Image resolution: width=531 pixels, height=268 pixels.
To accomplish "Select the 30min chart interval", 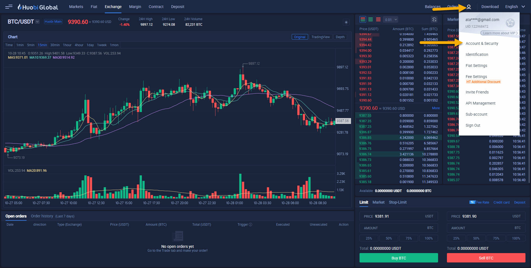I will pyautogui.click(x=55, y=45).
